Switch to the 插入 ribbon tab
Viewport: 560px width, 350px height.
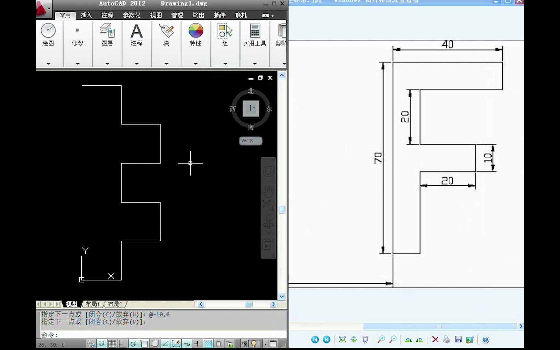point(86,15)
